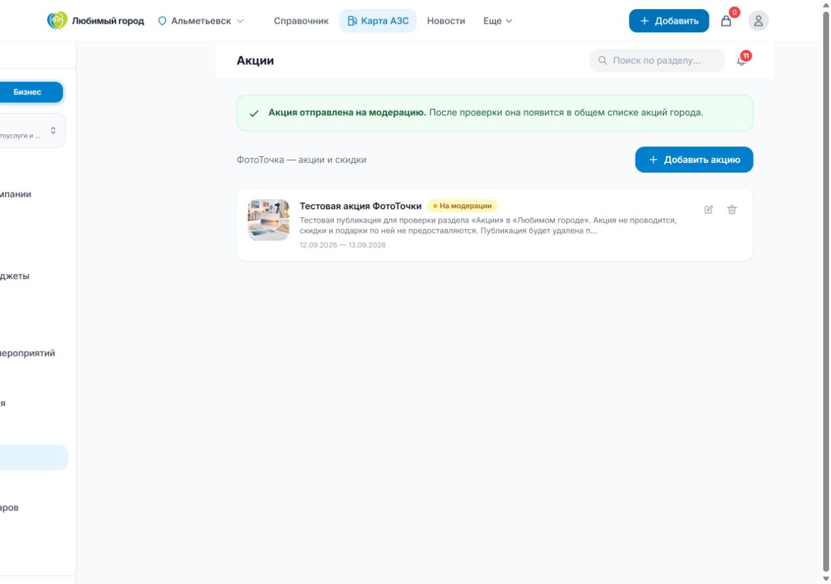Open the Альметьевск city selector
The width and height of the screenshot is (831, 584).
(201, 21)
